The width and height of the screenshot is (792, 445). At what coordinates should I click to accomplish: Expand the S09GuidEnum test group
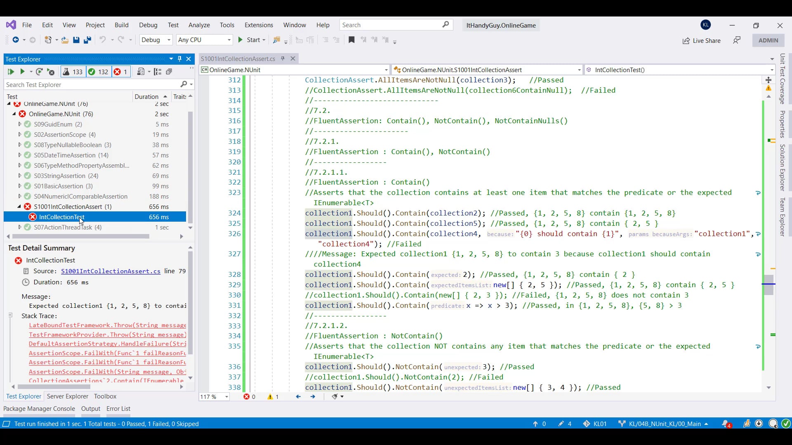[x=19, y=124]
